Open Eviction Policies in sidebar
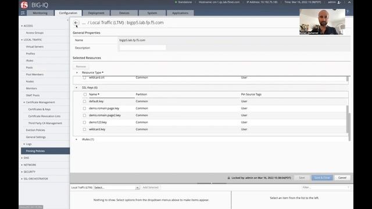The width and height of the screenshot is (372, 209). click(35, 130)
